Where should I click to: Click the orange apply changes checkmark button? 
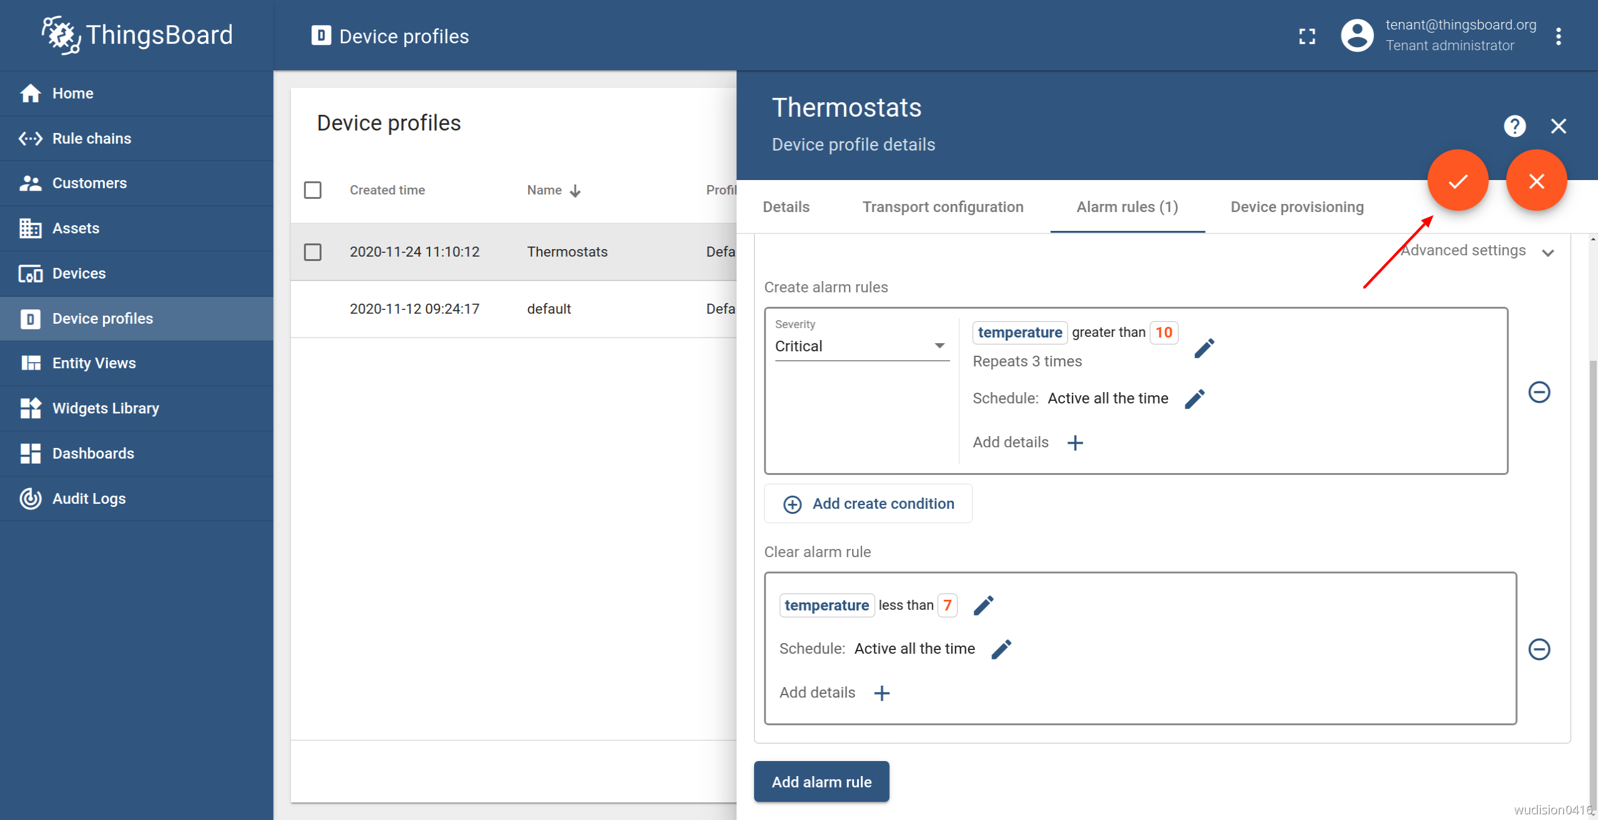[x=1457, y=181]
